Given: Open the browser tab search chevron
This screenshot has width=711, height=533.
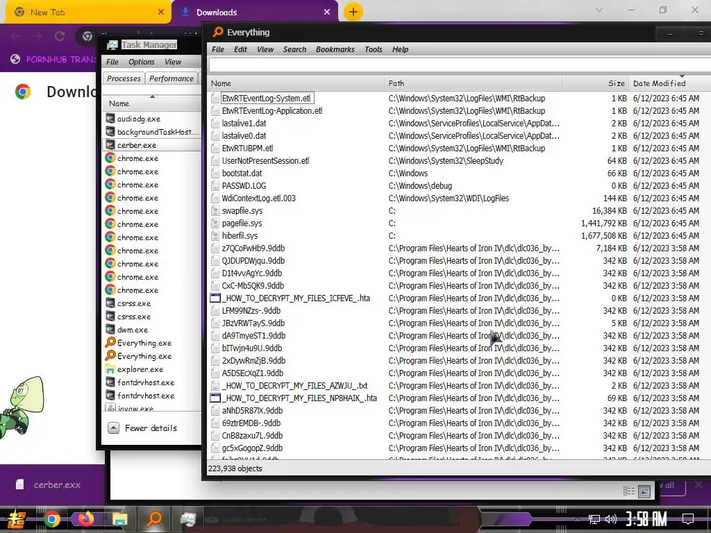Looking at the screenshot, I should [599, 10].
